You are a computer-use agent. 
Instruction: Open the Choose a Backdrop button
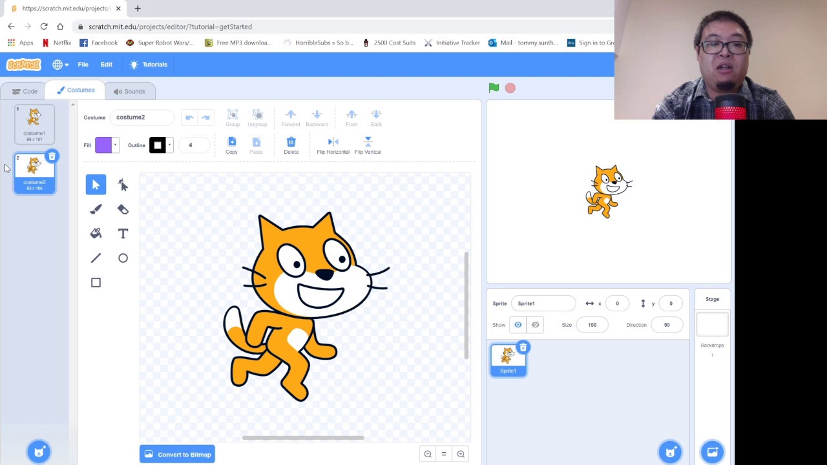click(712, 451)
